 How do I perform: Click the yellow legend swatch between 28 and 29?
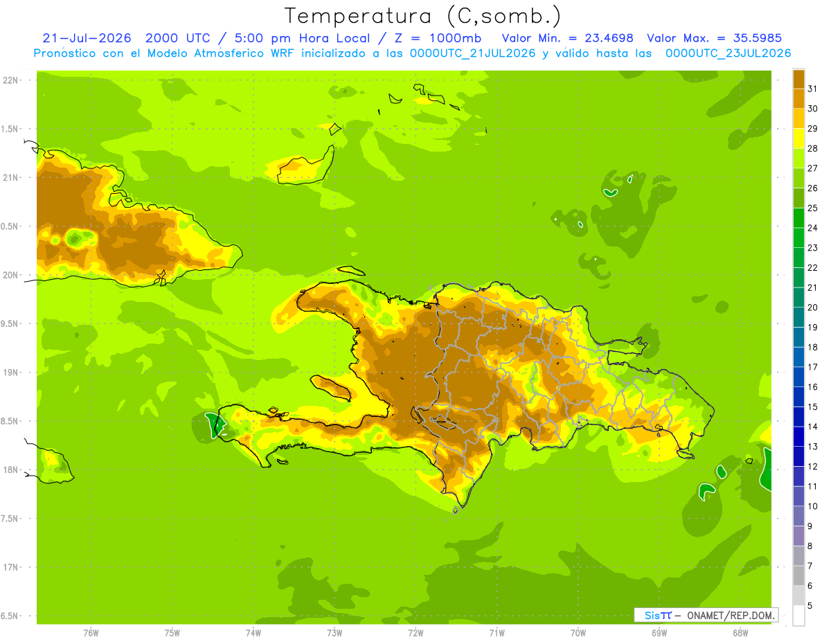(798, 139)
